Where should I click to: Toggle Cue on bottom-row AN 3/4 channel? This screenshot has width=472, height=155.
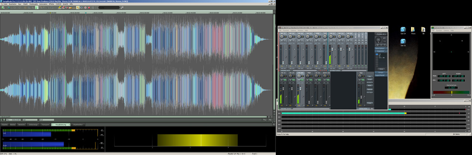pos(294,80)
